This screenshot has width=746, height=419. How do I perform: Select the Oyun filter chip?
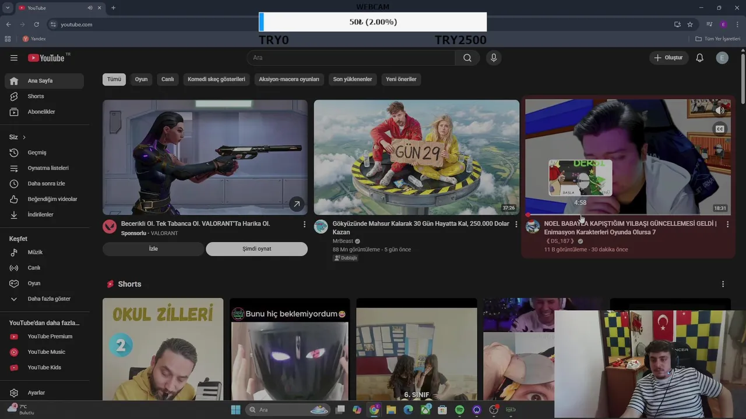point(142,79)
